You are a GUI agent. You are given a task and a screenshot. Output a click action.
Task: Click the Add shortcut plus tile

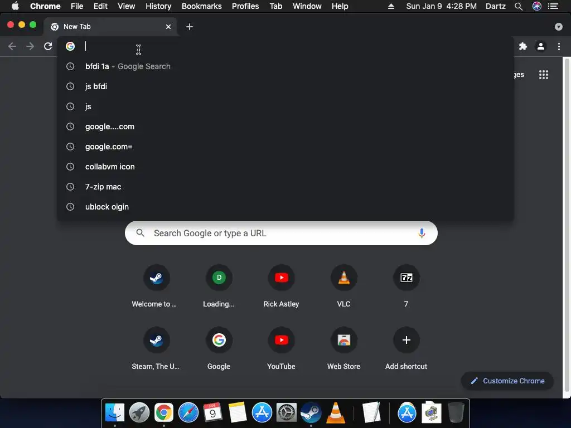(x=407, y=349)
